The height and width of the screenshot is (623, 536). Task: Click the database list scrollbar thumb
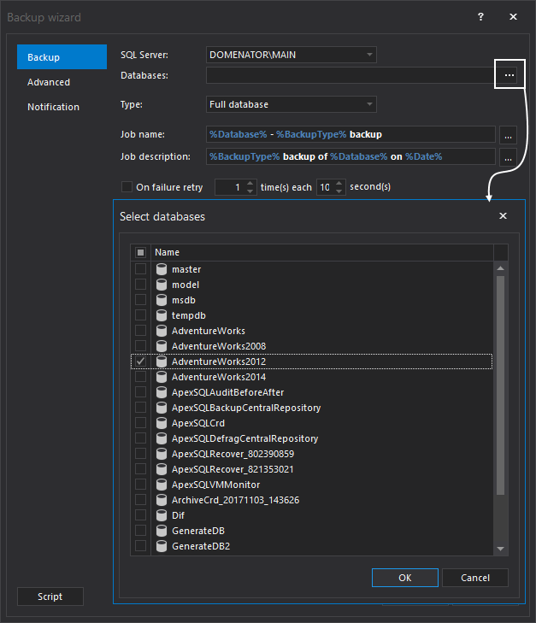(x=501, y=385)
